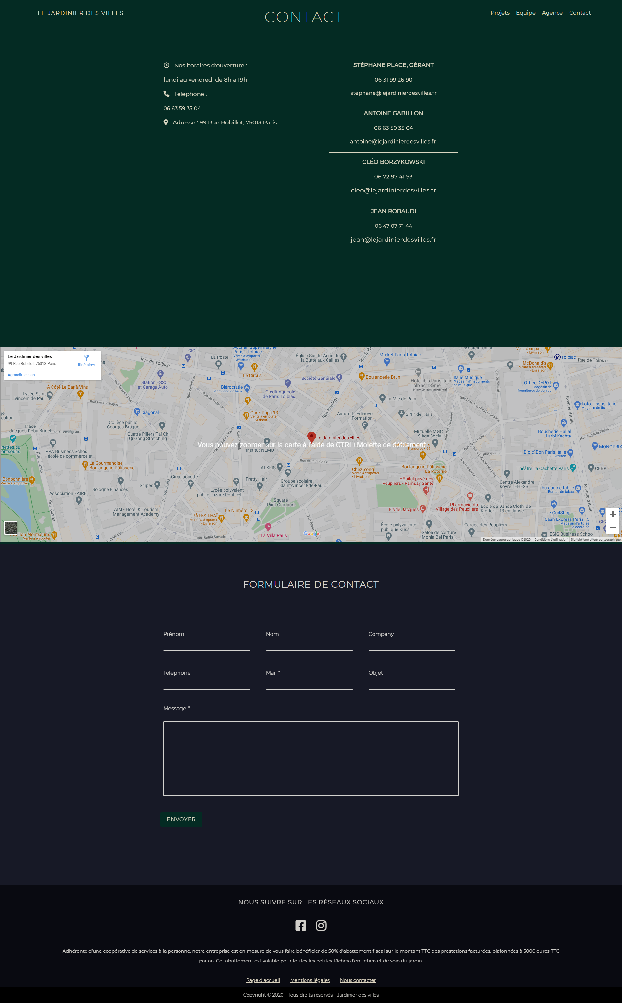Viewport: 622px width, 1003px height.
Task: Open the Projets menu item
Action: click(x=500, y=13)
